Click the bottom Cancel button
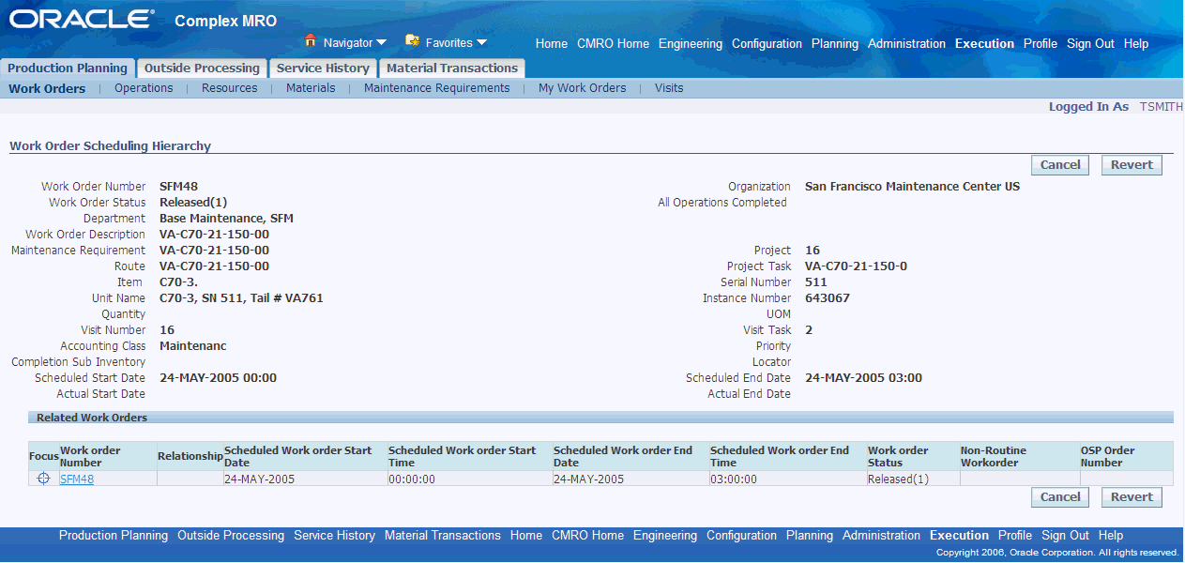Screen dimensions: 1185x563 point(1060,497)
